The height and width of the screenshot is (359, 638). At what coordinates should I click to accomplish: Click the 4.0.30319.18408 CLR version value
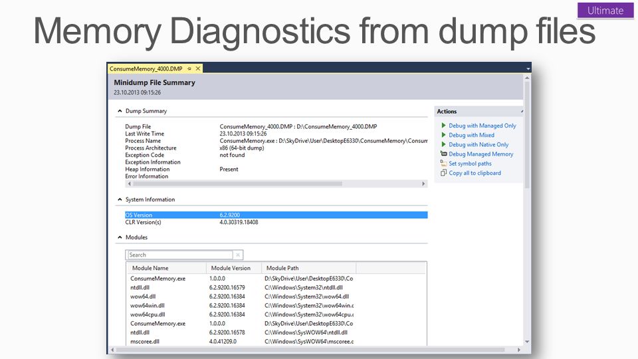click(x=239, y=222)
